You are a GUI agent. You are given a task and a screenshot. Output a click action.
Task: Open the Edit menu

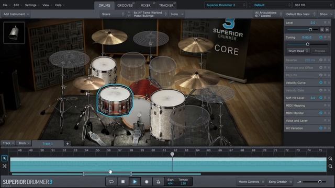click(17, 5)
